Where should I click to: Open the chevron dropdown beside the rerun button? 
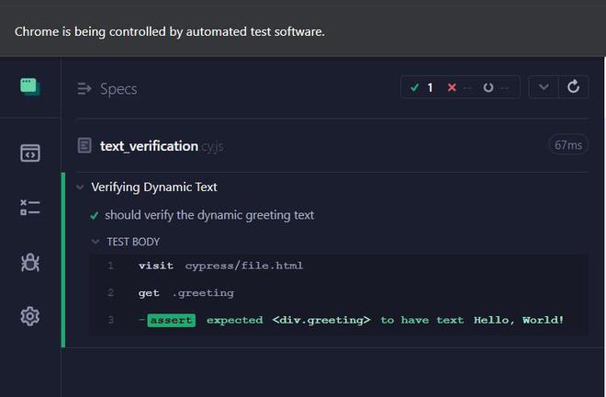pos(544,87)
